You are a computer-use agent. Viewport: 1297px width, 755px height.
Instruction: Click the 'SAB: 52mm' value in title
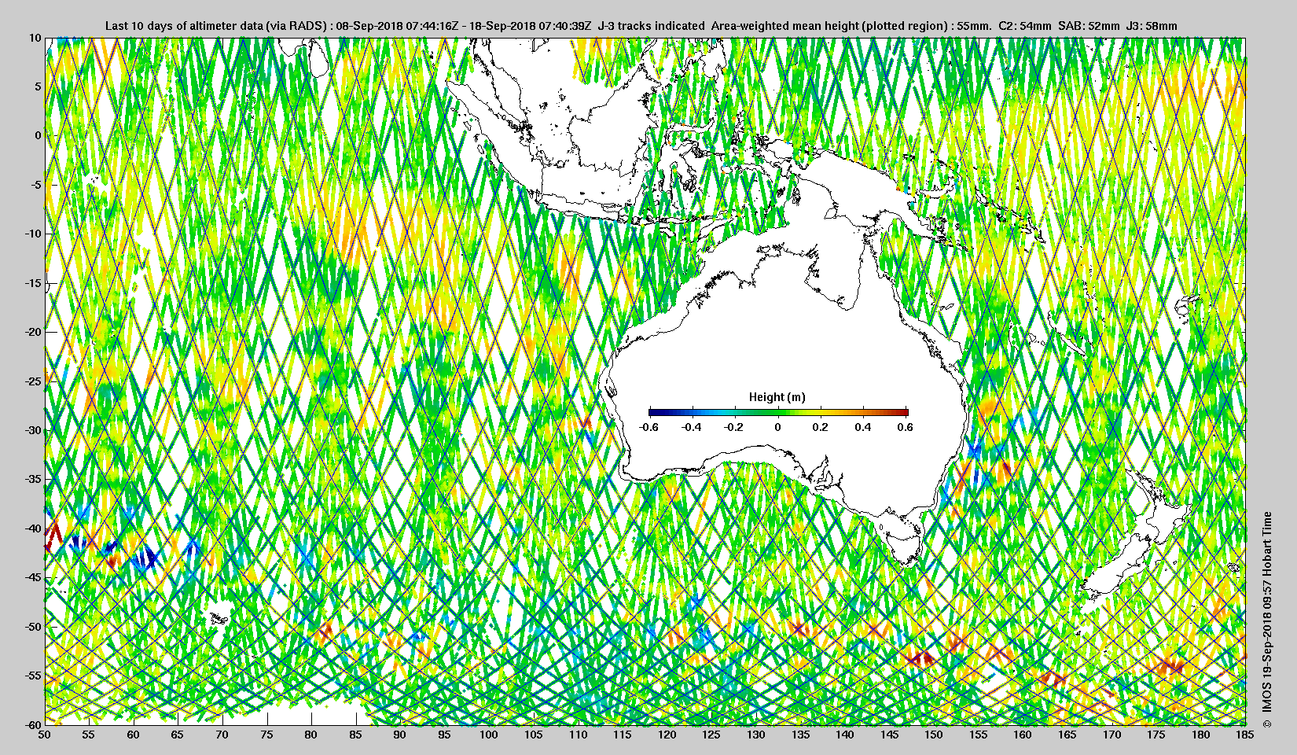[x=1089, y=26]
